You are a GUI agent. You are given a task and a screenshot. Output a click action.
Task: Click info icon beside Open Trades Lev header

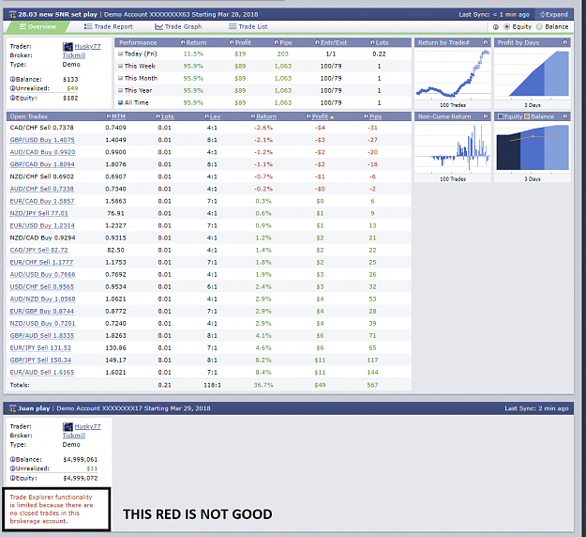(x=207, y=116)
